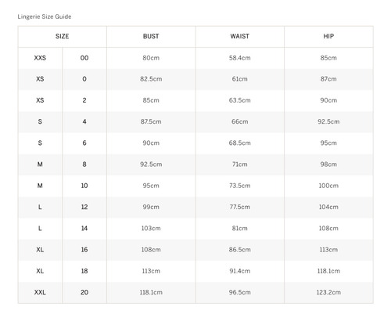The image size is (391, 318).
Task: Click the numeric size 6 cell
Action: coord(84,143)
